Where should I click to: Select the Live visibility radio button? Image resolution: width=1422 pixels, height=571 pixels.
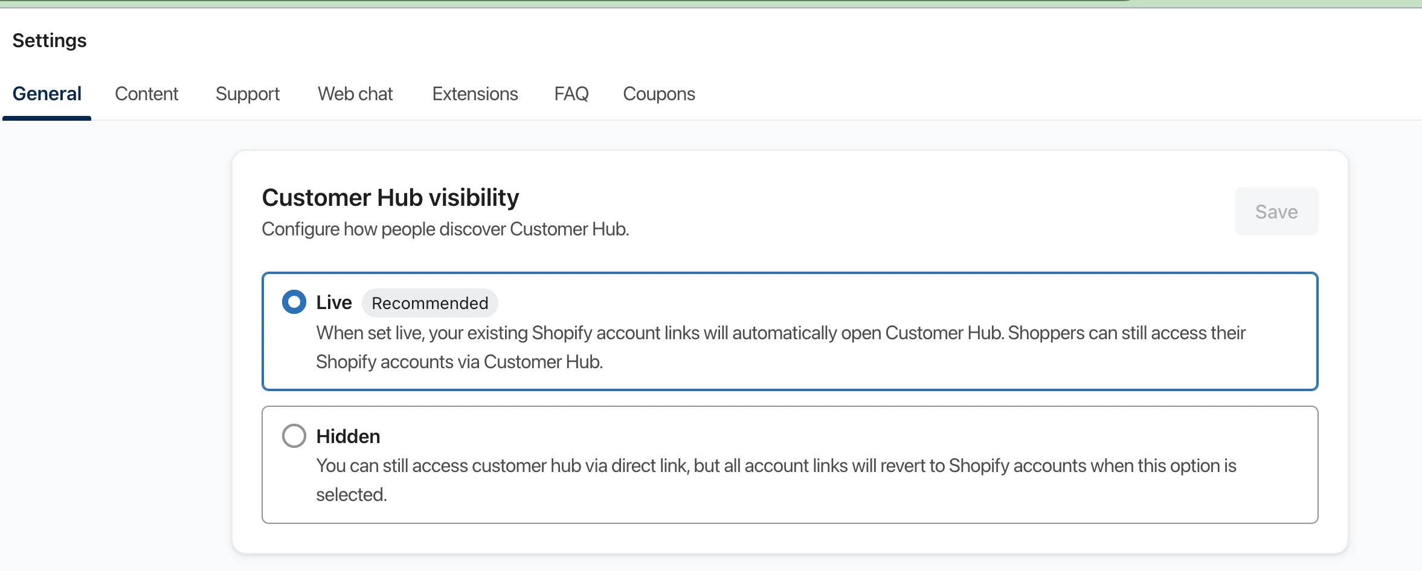294,302
